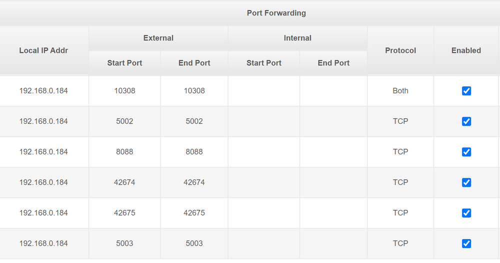The height and width of the screenshot is (263, 500).
Task: Click the Local IP Addr column header
Action: tap(43, 50)
